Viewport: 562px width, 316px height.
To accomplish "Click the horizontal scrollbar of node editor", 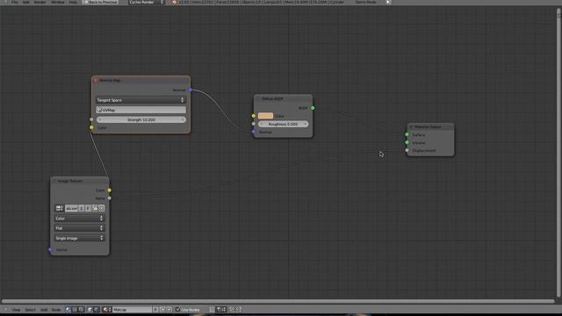I will click(278, 301).
